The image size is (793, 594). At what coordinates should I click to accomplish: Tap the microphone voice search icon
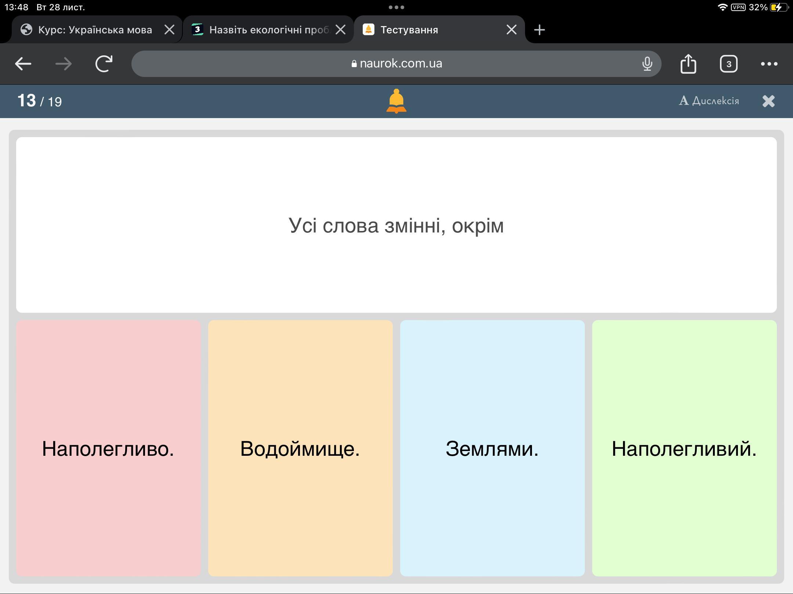pyautogui.click(x=647, y=64)
